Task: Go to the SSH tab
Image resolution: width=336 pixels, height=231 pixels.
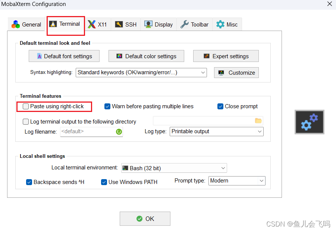Action: [126, 25]
